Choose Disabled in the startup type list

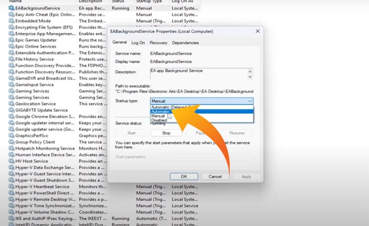click(x=202, y=120)
